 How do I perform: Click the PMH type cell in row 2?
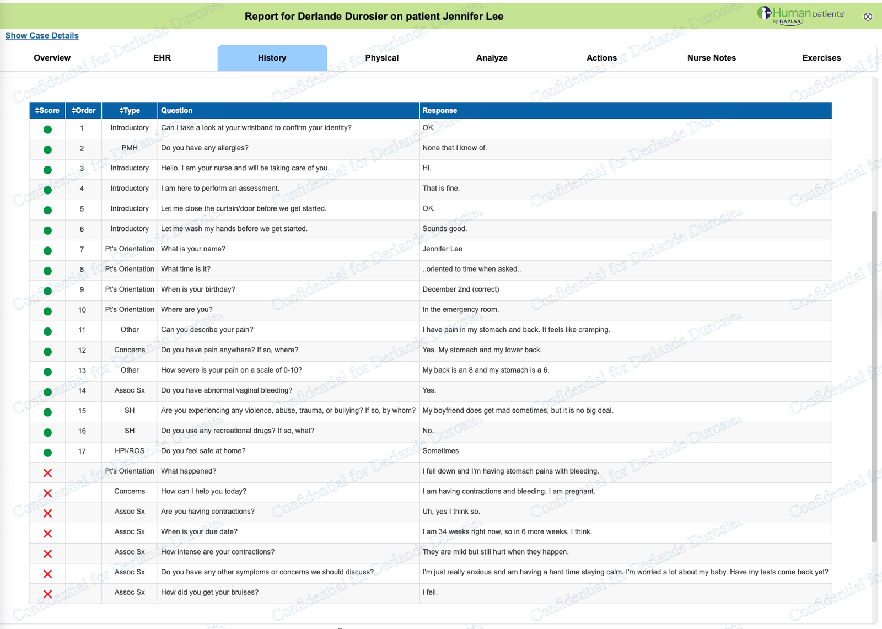[130, 148]
